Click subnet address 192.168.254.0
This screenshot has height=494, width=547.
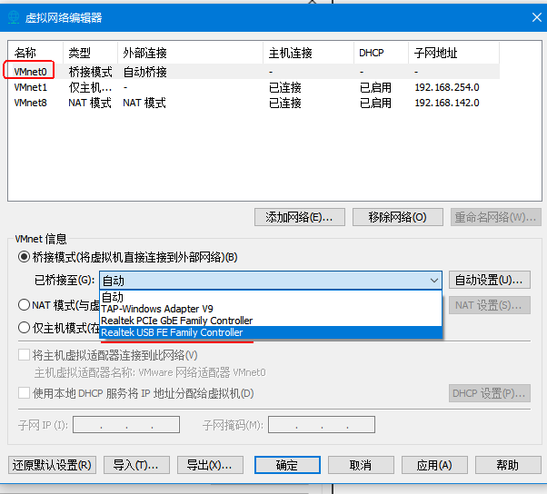click(x=447, y=87)
